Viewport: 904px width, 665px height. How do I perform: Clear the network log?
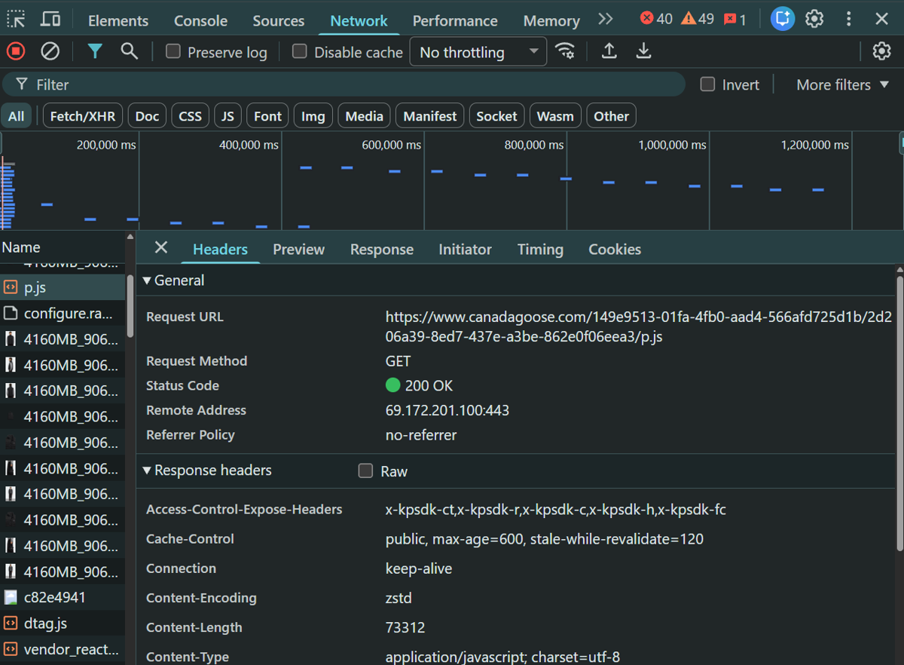click(50, 51)
